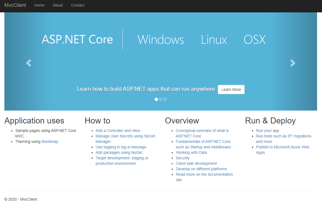Open Manage User Secrets using Secret Manager link

(125, 139)
